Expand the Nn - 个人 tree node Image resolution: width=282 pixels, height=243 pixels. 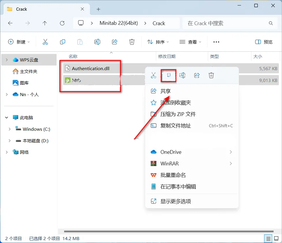[x=7, y=94]
